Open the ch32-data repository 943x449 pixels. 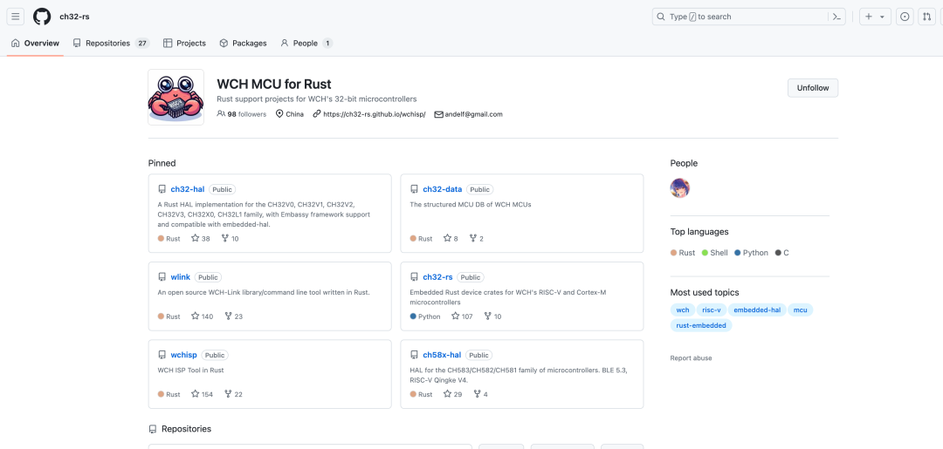point(442,189)
